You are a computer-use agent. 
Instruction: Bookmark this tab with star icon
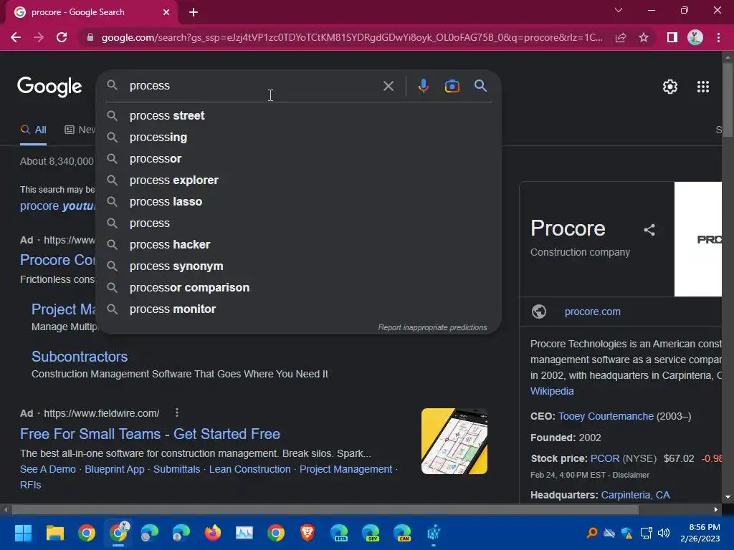coord(644,37)
